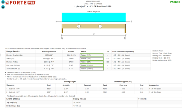The image size is (187, 108).
Task: Click the green PASSED status label
Action: 175,2
